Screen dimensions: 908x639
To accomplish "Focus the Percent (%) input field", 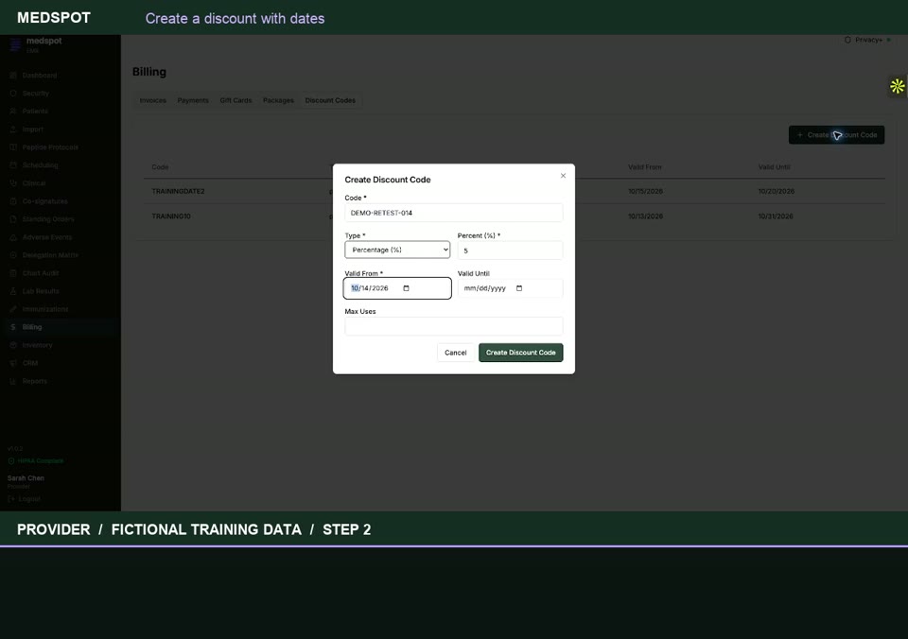I will 510,250.
